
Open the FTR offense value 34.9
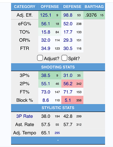click(46, 49)
